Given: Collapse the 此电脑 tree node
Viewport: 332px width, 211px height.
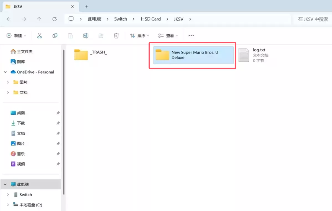Looking at the screenshot, I should (5, 184).
